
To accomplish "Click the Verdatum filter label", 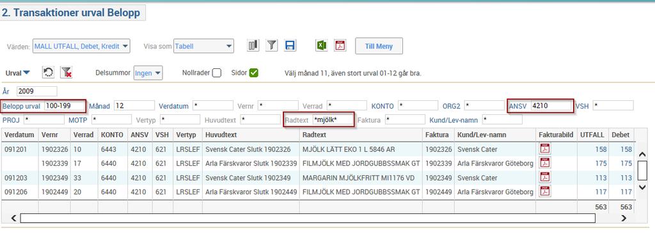I will coord(173,107).
